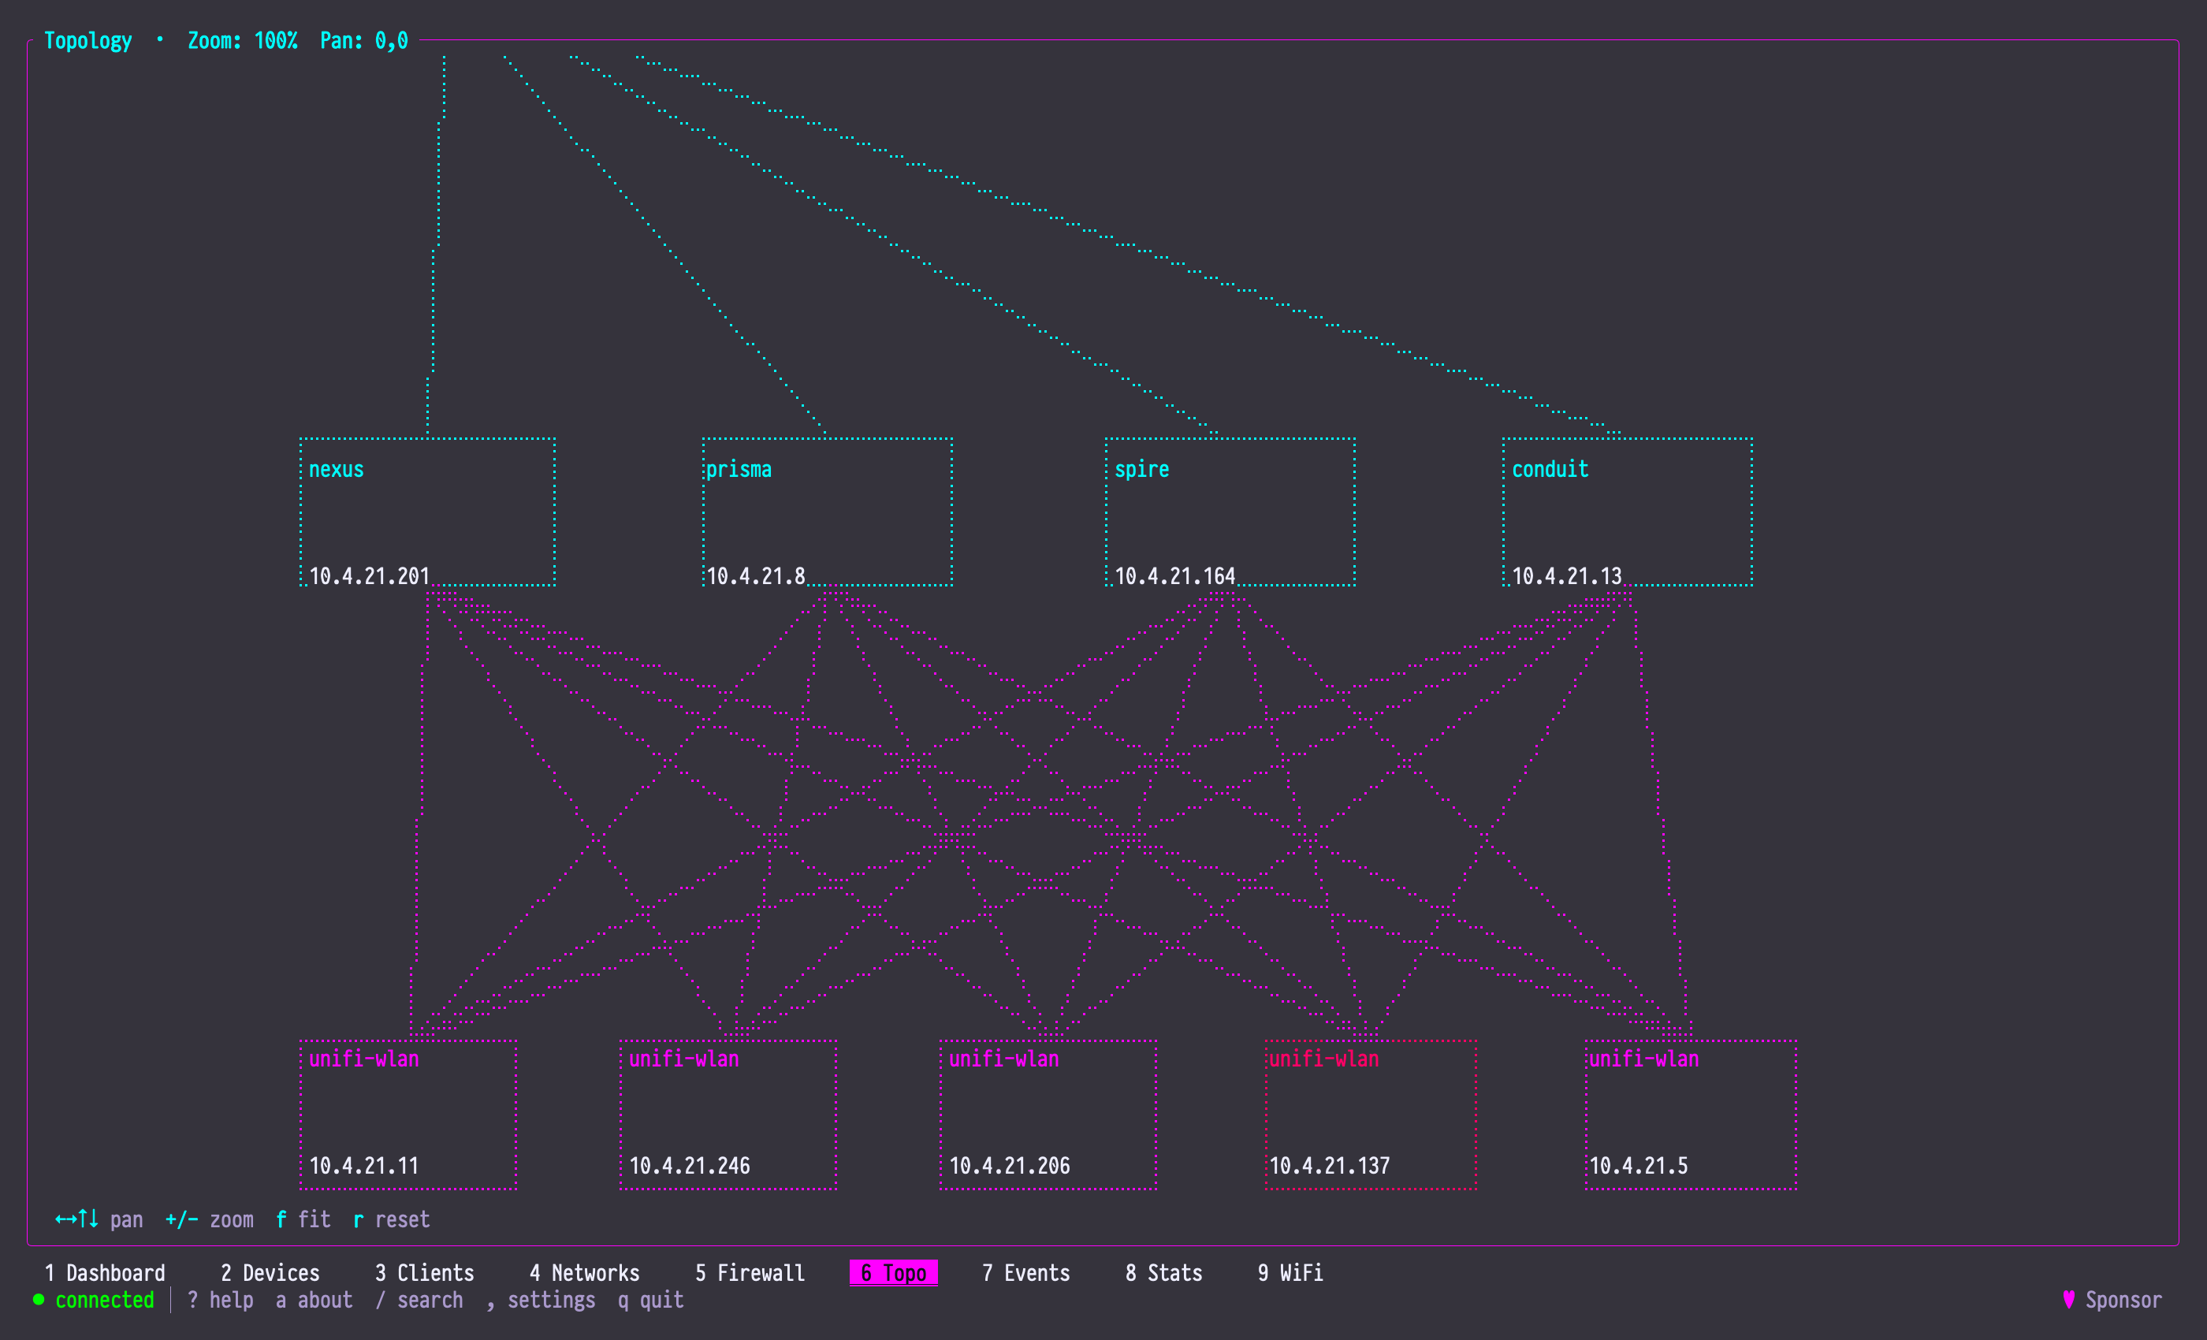Click the IP text 10.4.21.164

click(1175, 576)
